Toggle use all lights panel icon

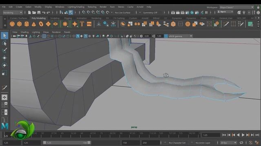[93, 36]
